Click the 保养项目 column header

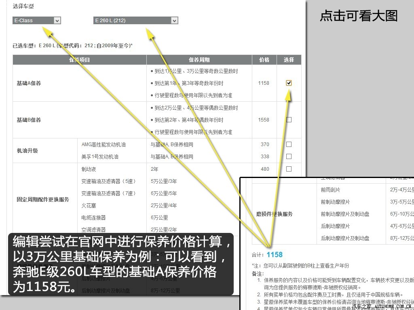click(80, 60)
